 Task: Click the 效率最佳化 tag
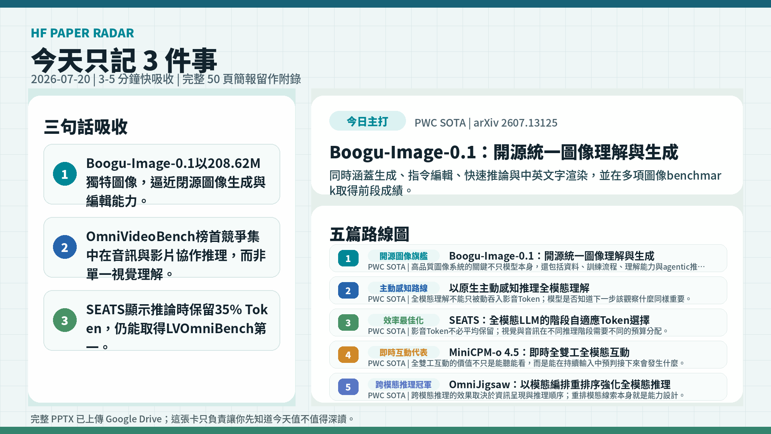point(404,320)
